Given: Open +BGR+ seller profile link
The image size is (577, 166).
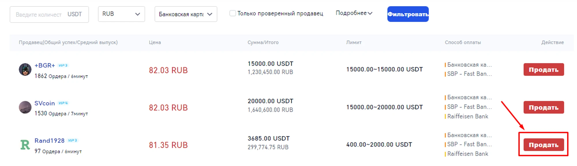Looking at the screenshot, I should point(45,65).
